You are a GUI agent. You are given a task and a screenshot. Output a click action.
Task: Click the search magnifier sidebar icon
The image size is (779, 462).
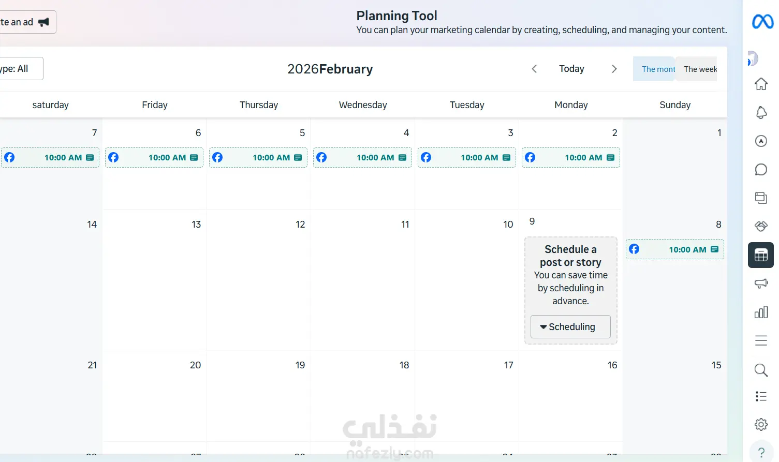(x=761, y=370)
